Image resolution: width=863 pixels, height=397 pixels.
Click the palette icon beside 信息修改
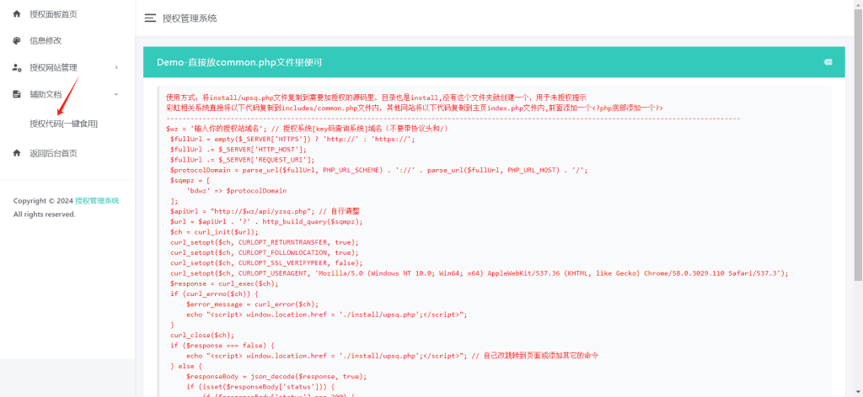point(17,40)
